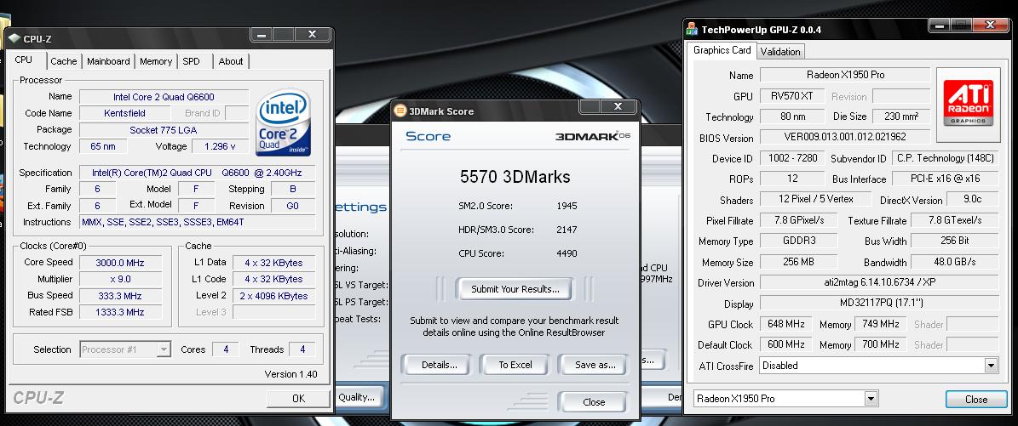Click the Memory Type value GDDR3
This screenshot has width=1018, height=426.
[x=798, y=241]
